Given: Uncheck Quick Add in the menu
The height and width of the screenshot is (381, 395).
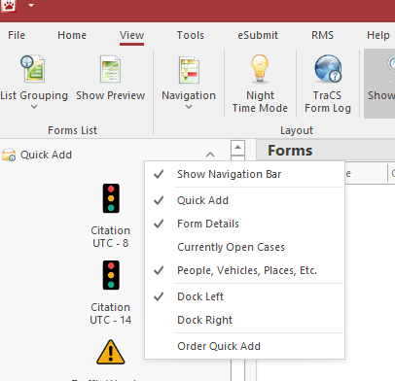Looking at the screenshot, I should click(244, 200).
